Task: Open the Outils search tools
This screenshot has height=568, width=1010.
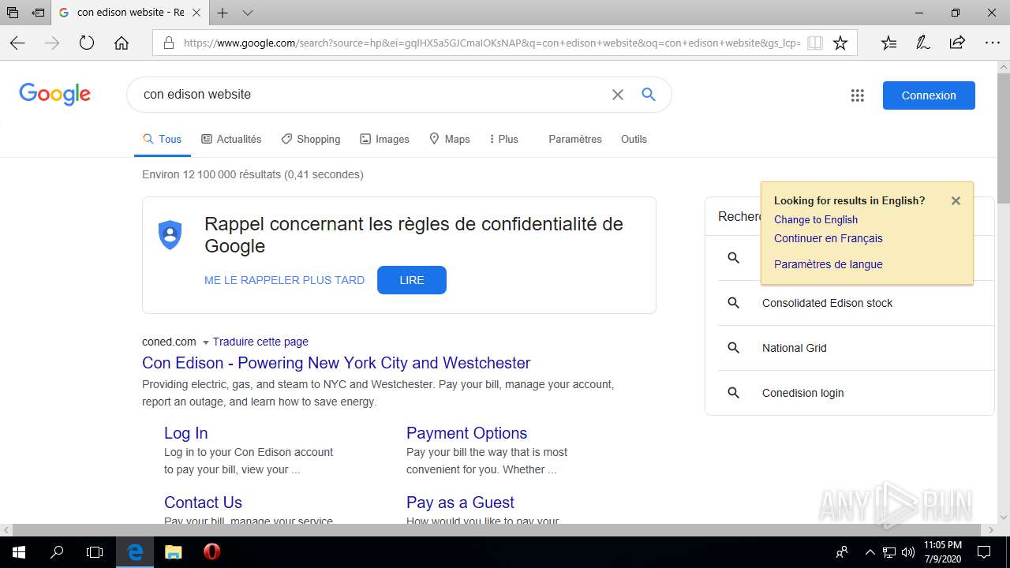Action: click(x=634, y=139)
